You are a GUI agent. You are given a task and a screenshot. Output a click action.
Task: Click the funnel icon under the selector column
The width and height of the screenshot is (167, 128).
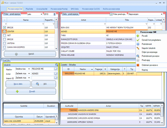point(6,24)
